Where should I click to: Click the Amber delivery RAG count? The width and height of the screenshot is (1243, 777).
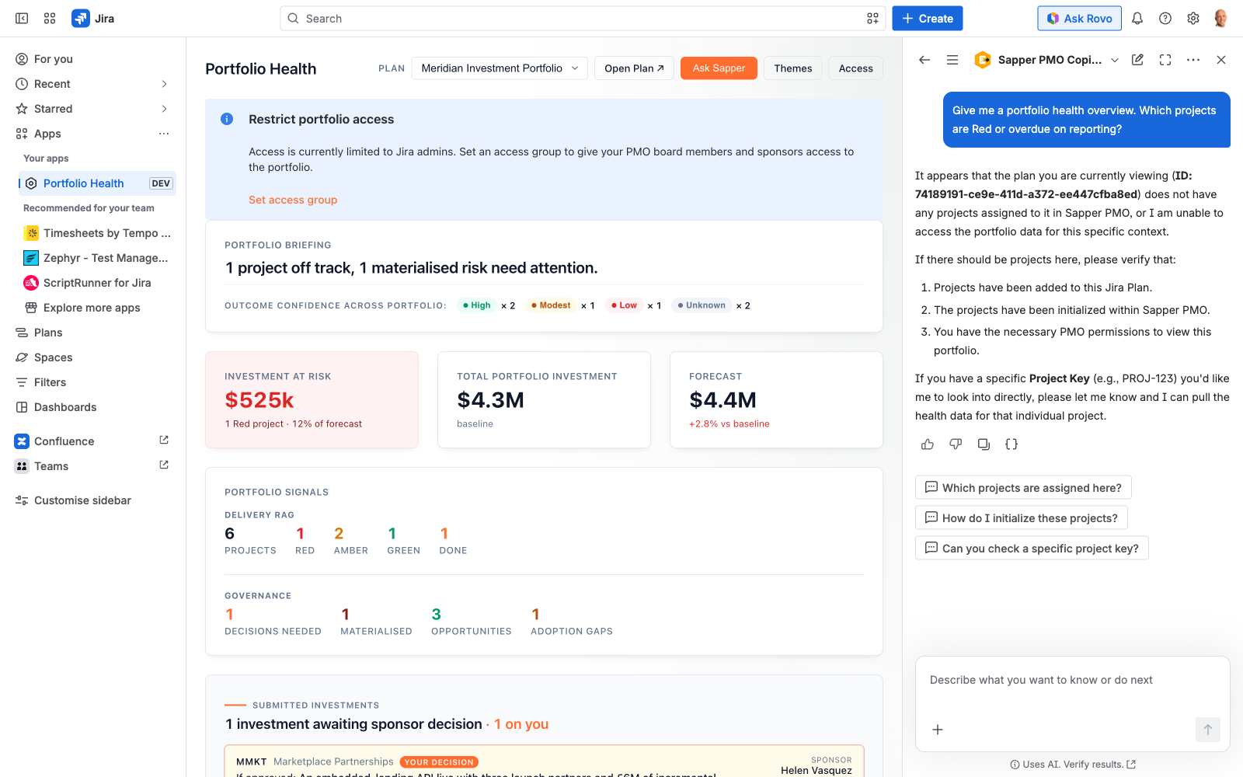[x=350, y=540]
